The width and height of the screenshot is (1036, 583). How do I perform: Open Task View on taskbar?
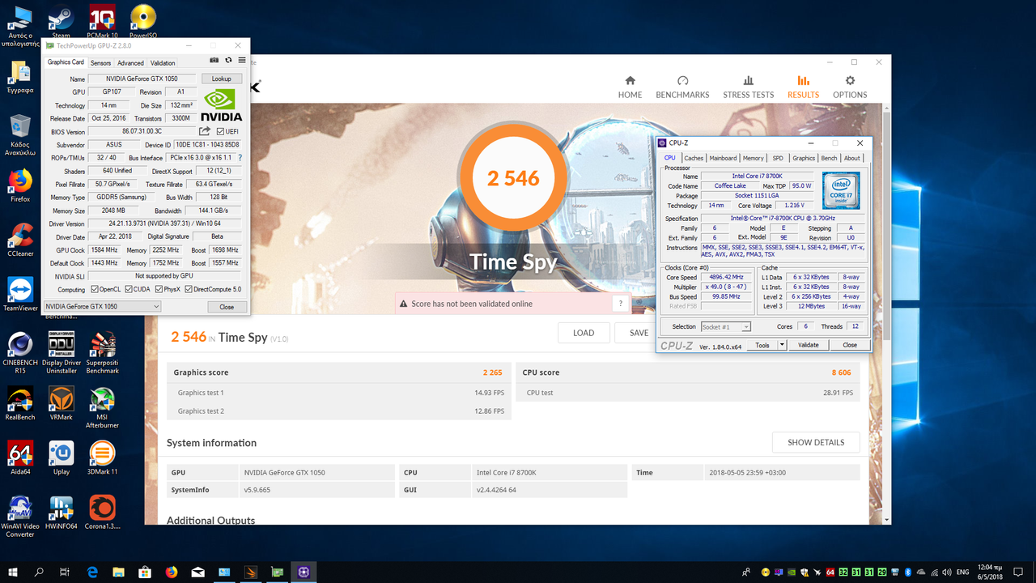(x=65, y=572)
